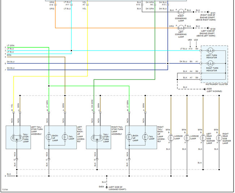Click the G101 ground symbol
This screenshot has width=235, height=193.
pyautogui.click(x=208, y=12)
